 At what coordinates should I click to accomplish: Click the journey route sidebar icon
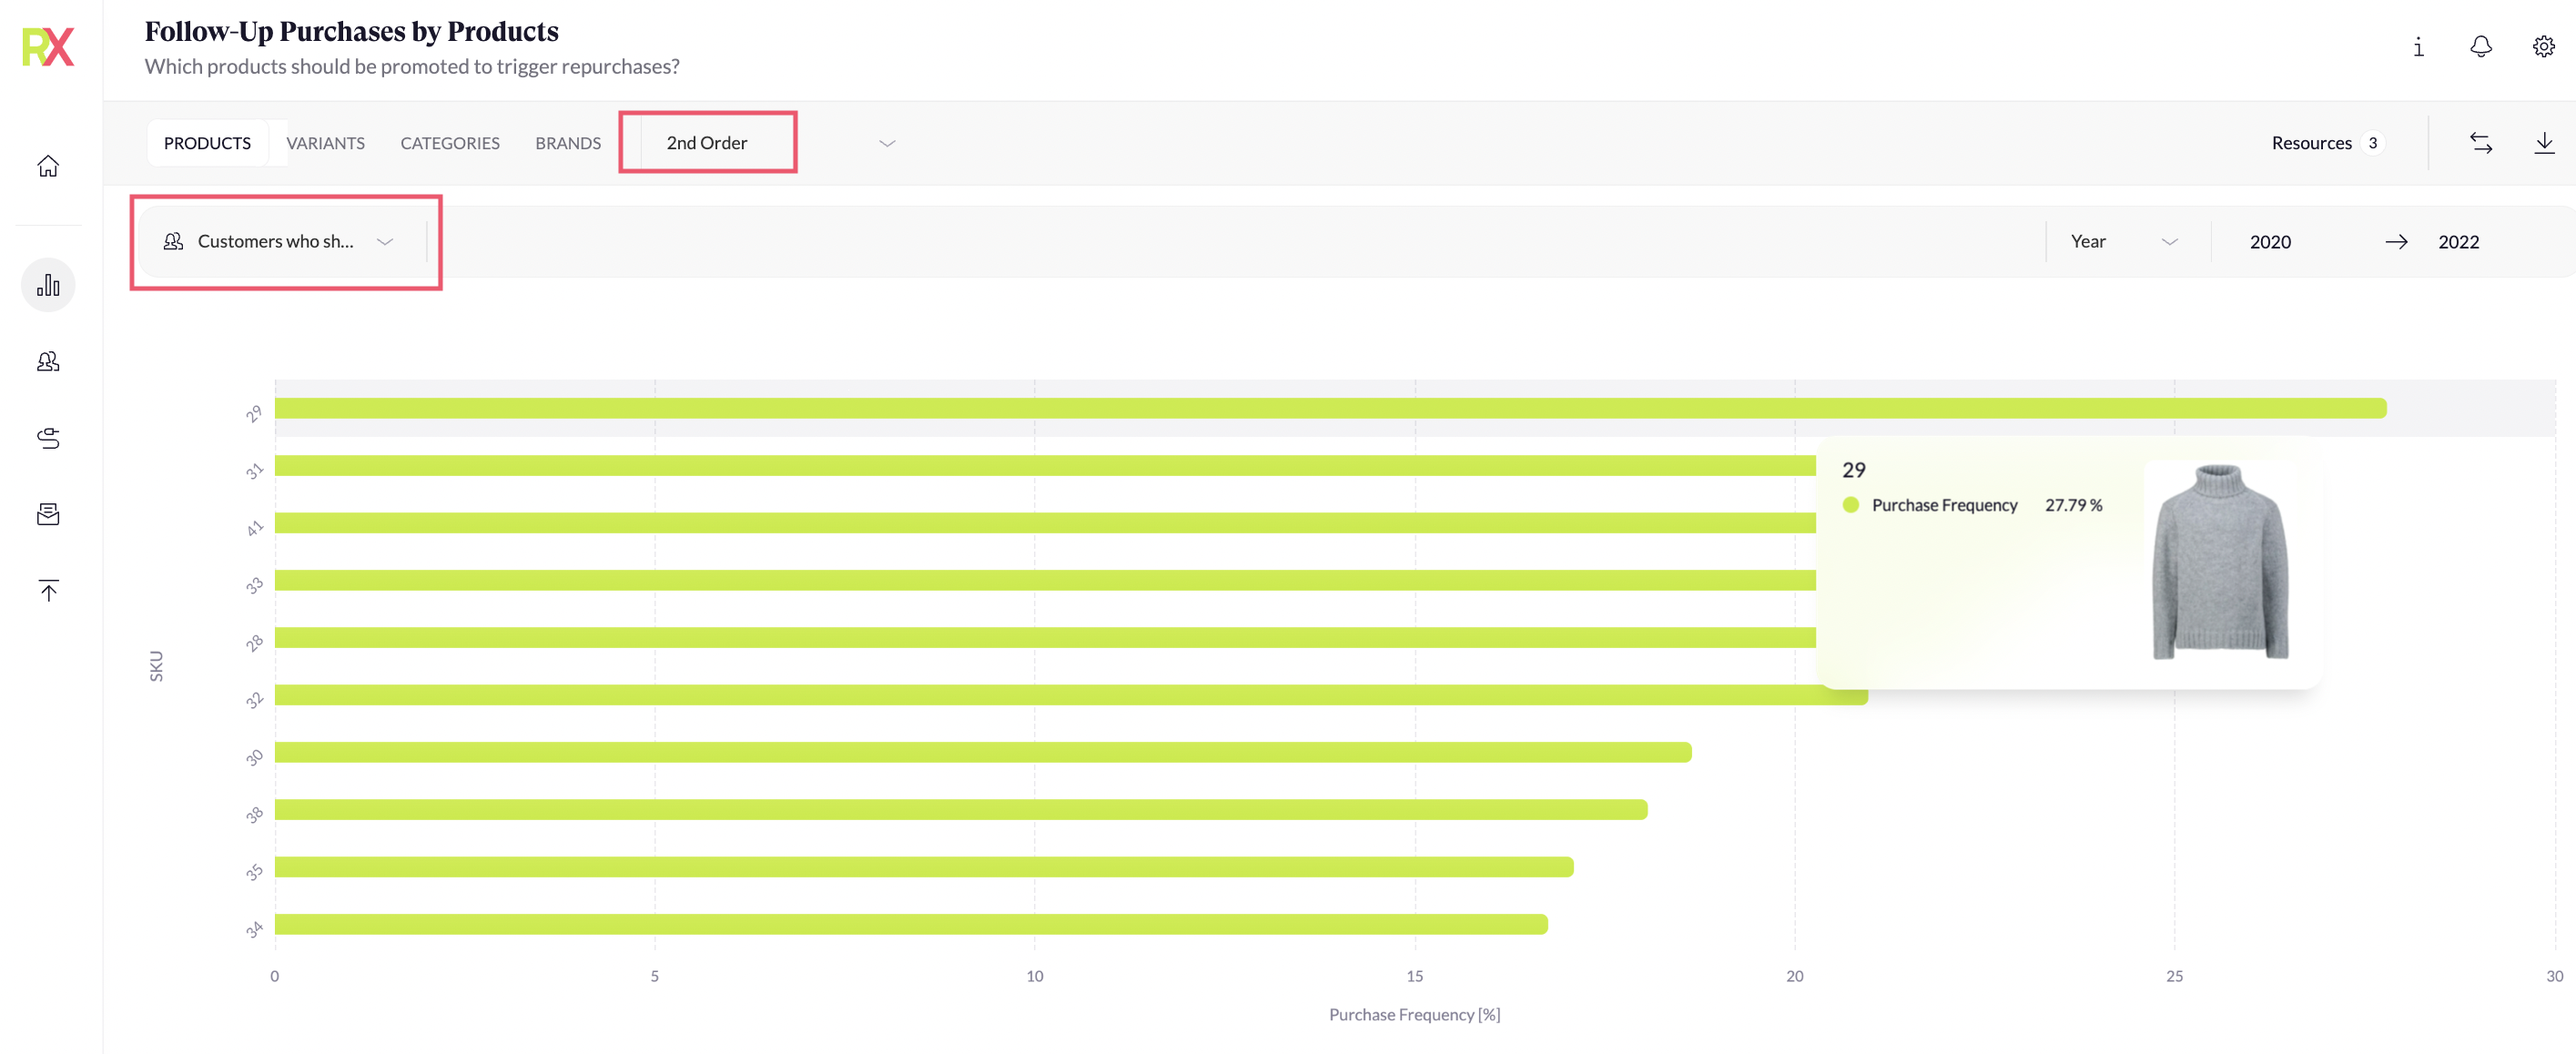click(48, 438)
